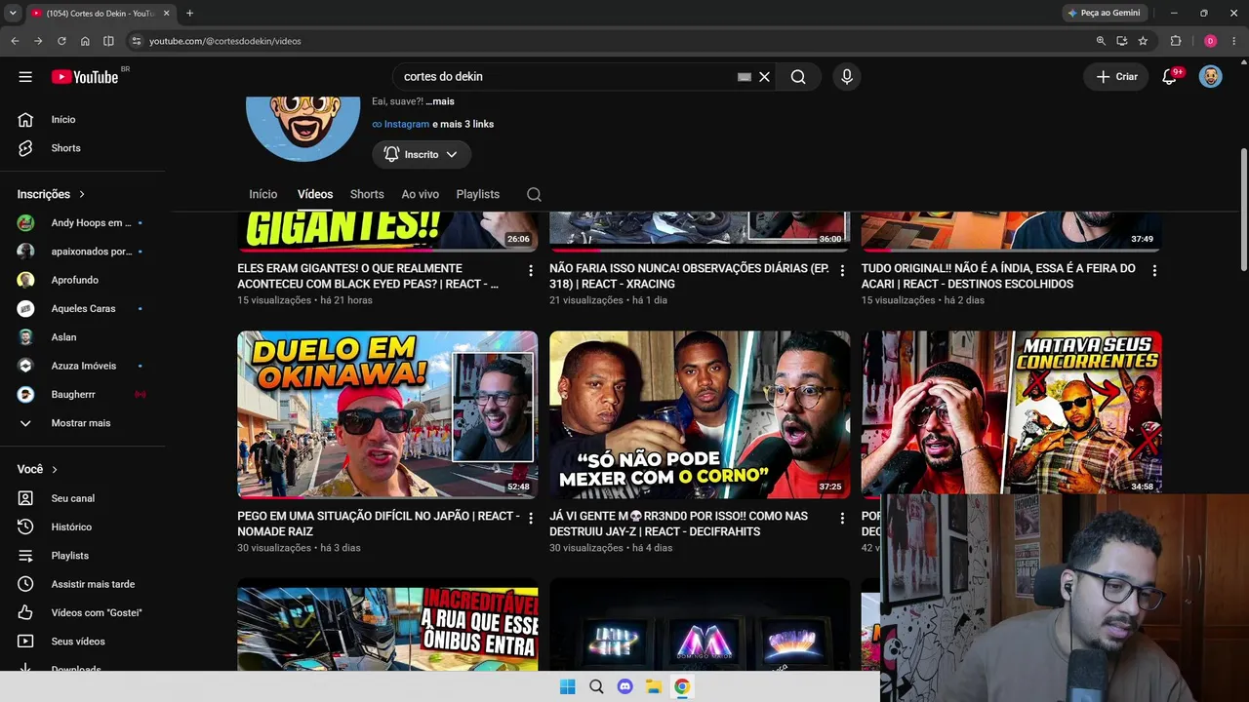Open File Explorer from the taskbar
The width and height of the screenshot is (1249, 702).
coord(654,686)
